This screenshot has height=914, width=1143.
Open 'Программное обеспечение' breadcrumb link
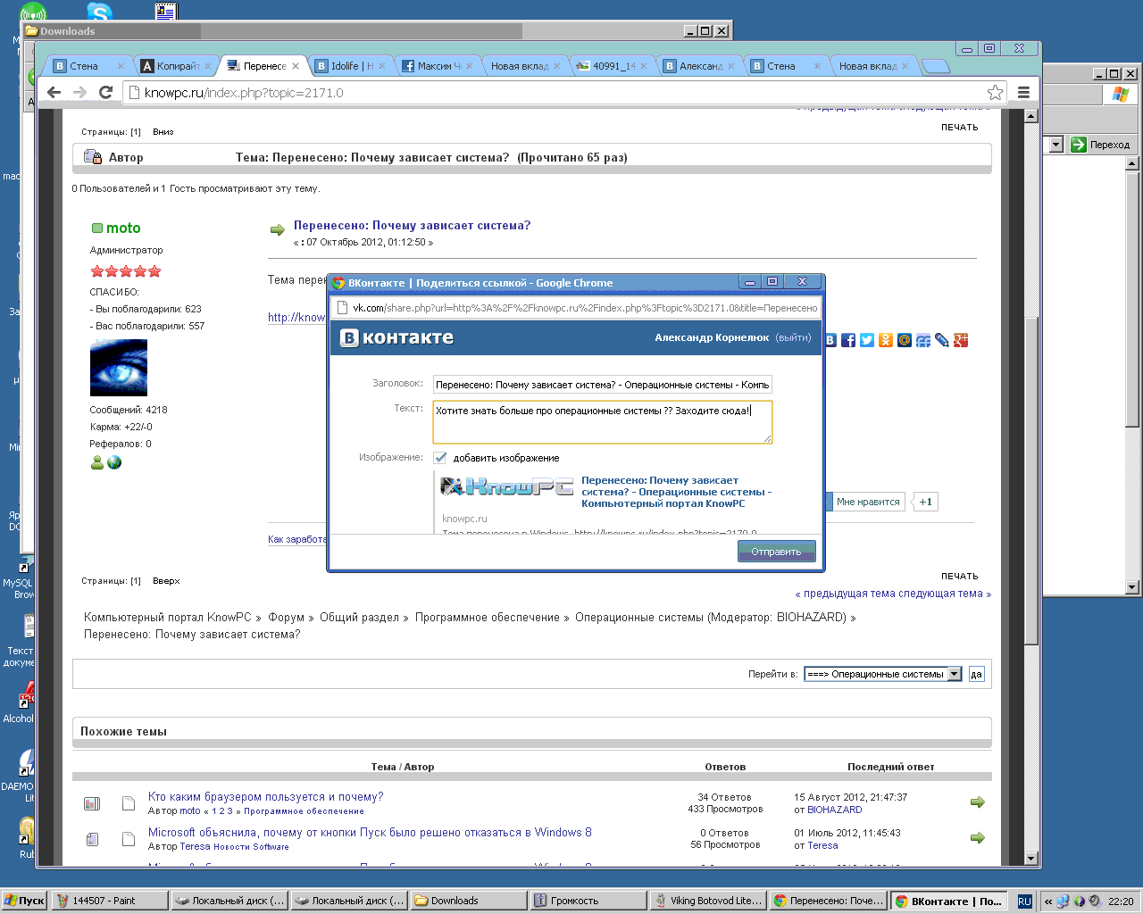tap(487, 618)
